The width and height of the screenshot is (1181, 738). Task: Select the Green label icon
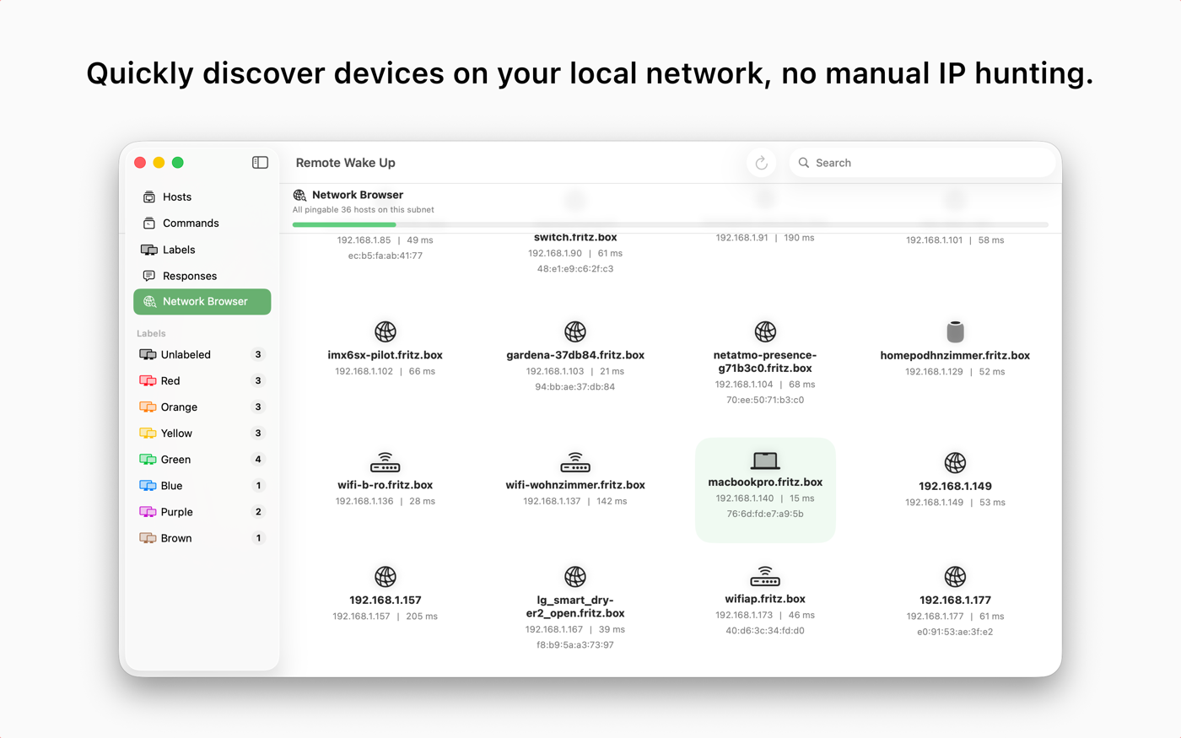[148, 460]
